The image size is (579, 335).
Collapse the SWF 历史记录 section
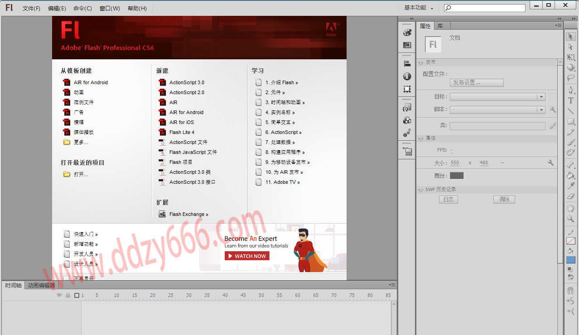click(421, 190)
